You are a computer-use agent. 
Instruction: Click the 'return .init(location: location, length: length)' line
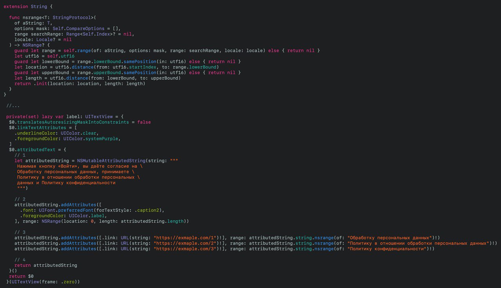tap(80, 84)
